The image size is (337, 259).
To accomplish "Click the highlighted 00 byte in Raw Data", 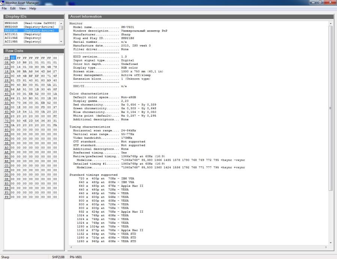I will pos(13,58).
